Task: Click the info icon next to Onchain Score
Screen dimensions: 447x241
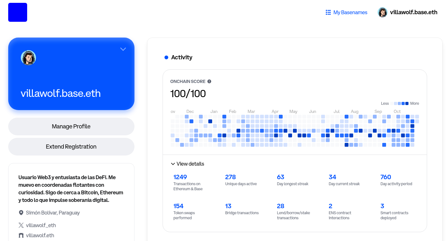Action: point(209,81)
